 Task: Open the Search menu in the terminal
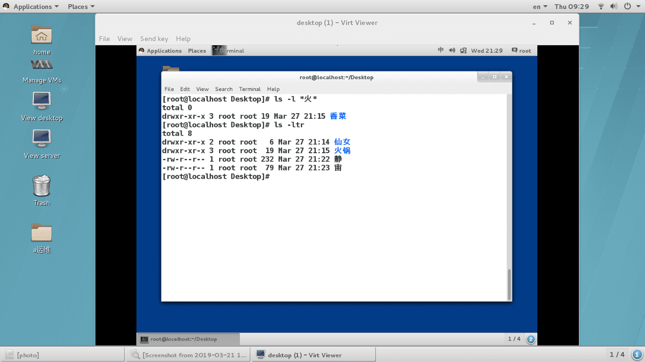224,89
